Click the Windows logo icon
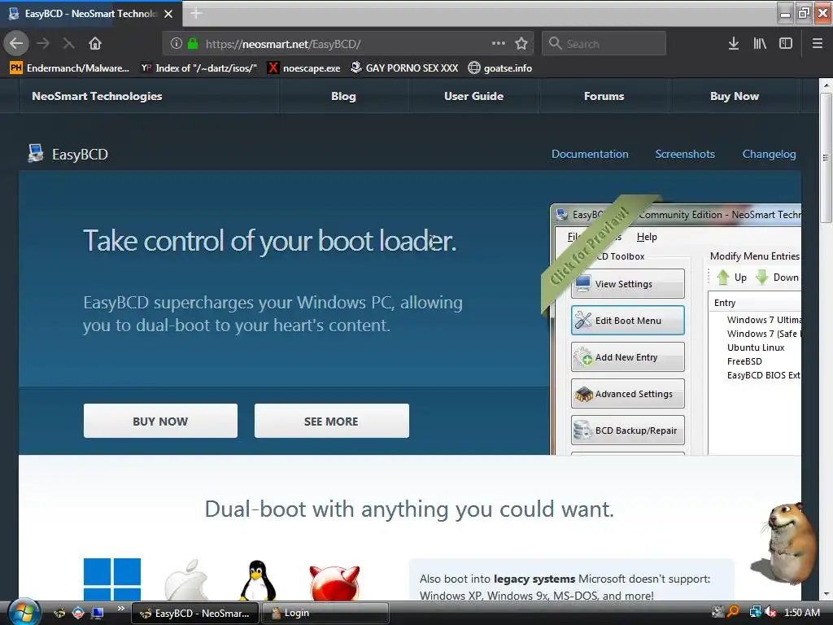Screen dimensions: 833x625 click(x=112, y=579)
